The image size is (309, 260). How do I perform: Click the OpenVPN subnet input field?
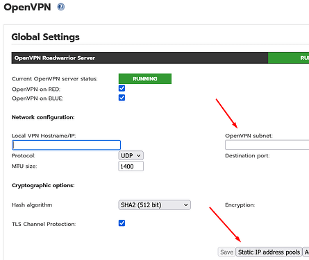[267, 145]
